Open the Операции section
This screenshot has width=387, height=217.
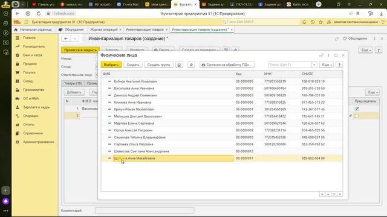31,116
